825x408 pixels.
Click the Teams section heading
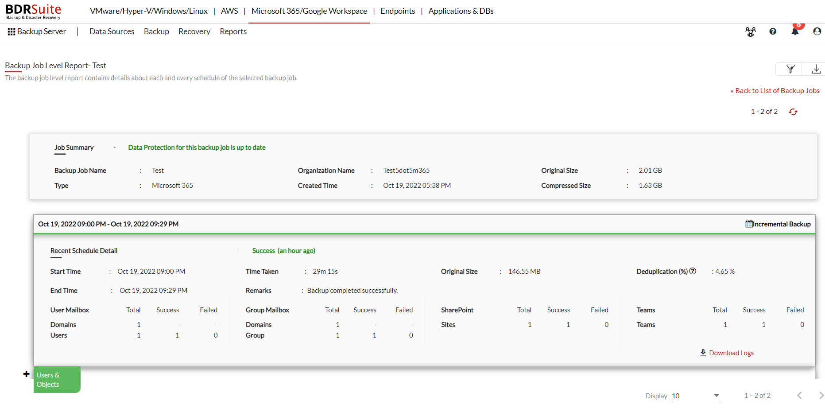pos(646,310)
